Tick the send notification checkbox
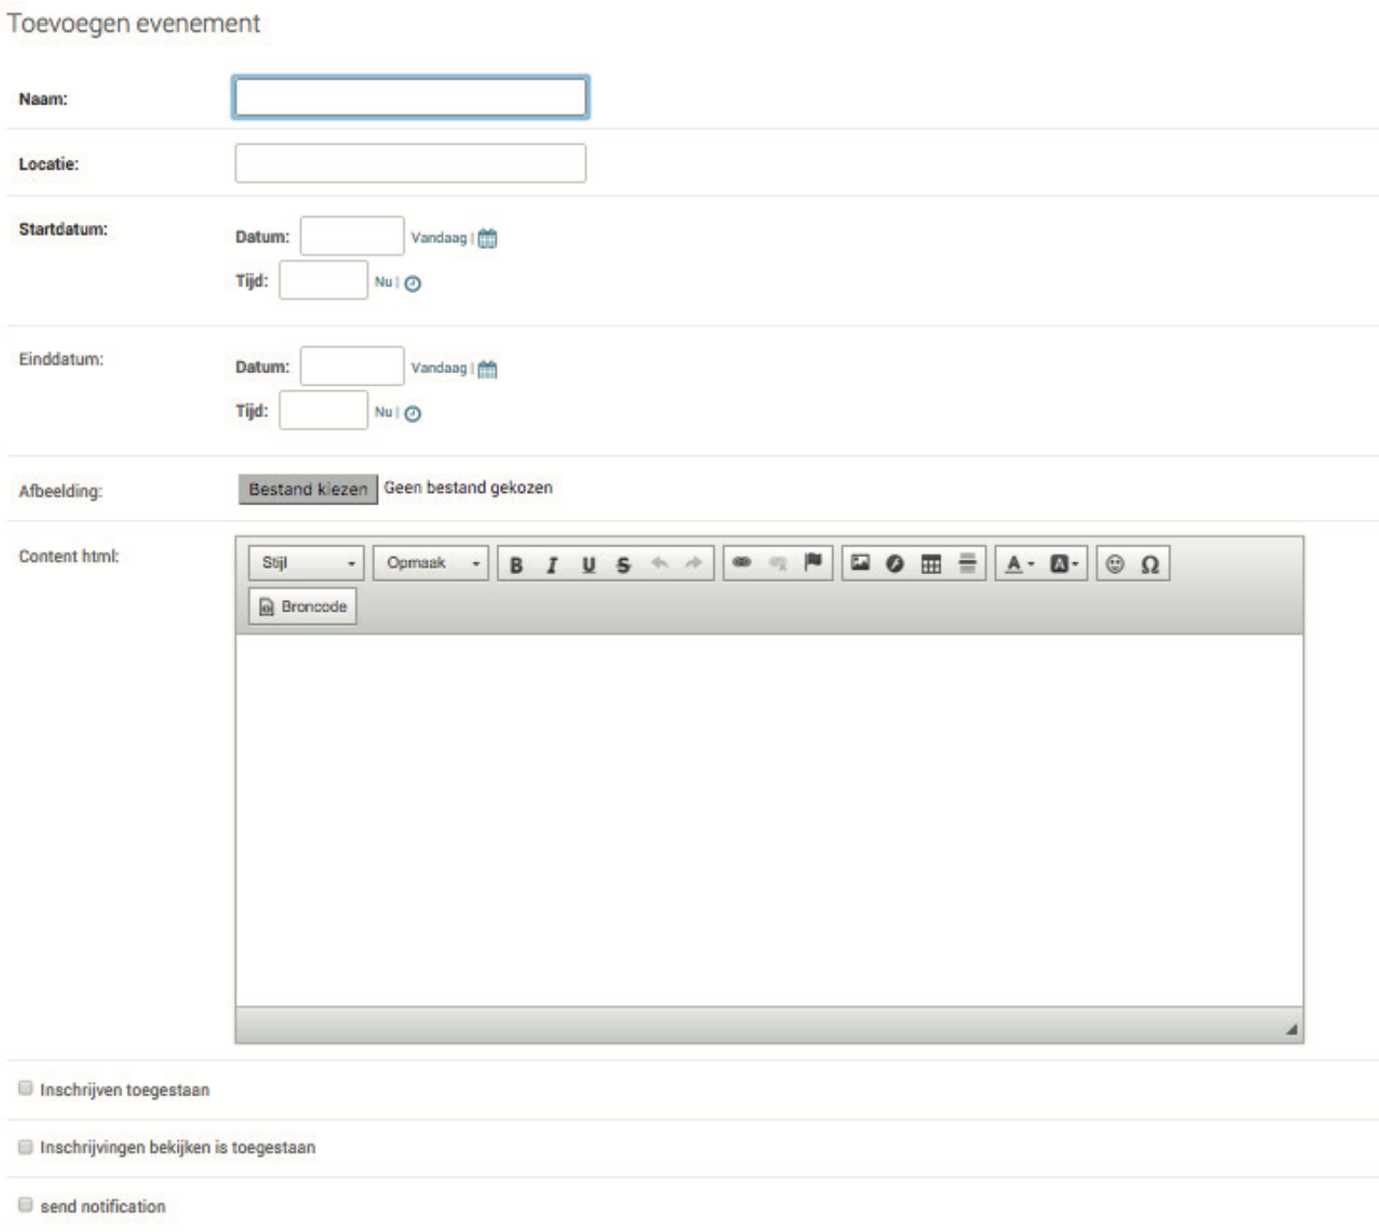Image resolution: width=1379 pixels, height=1232 pixels. 26,1205
